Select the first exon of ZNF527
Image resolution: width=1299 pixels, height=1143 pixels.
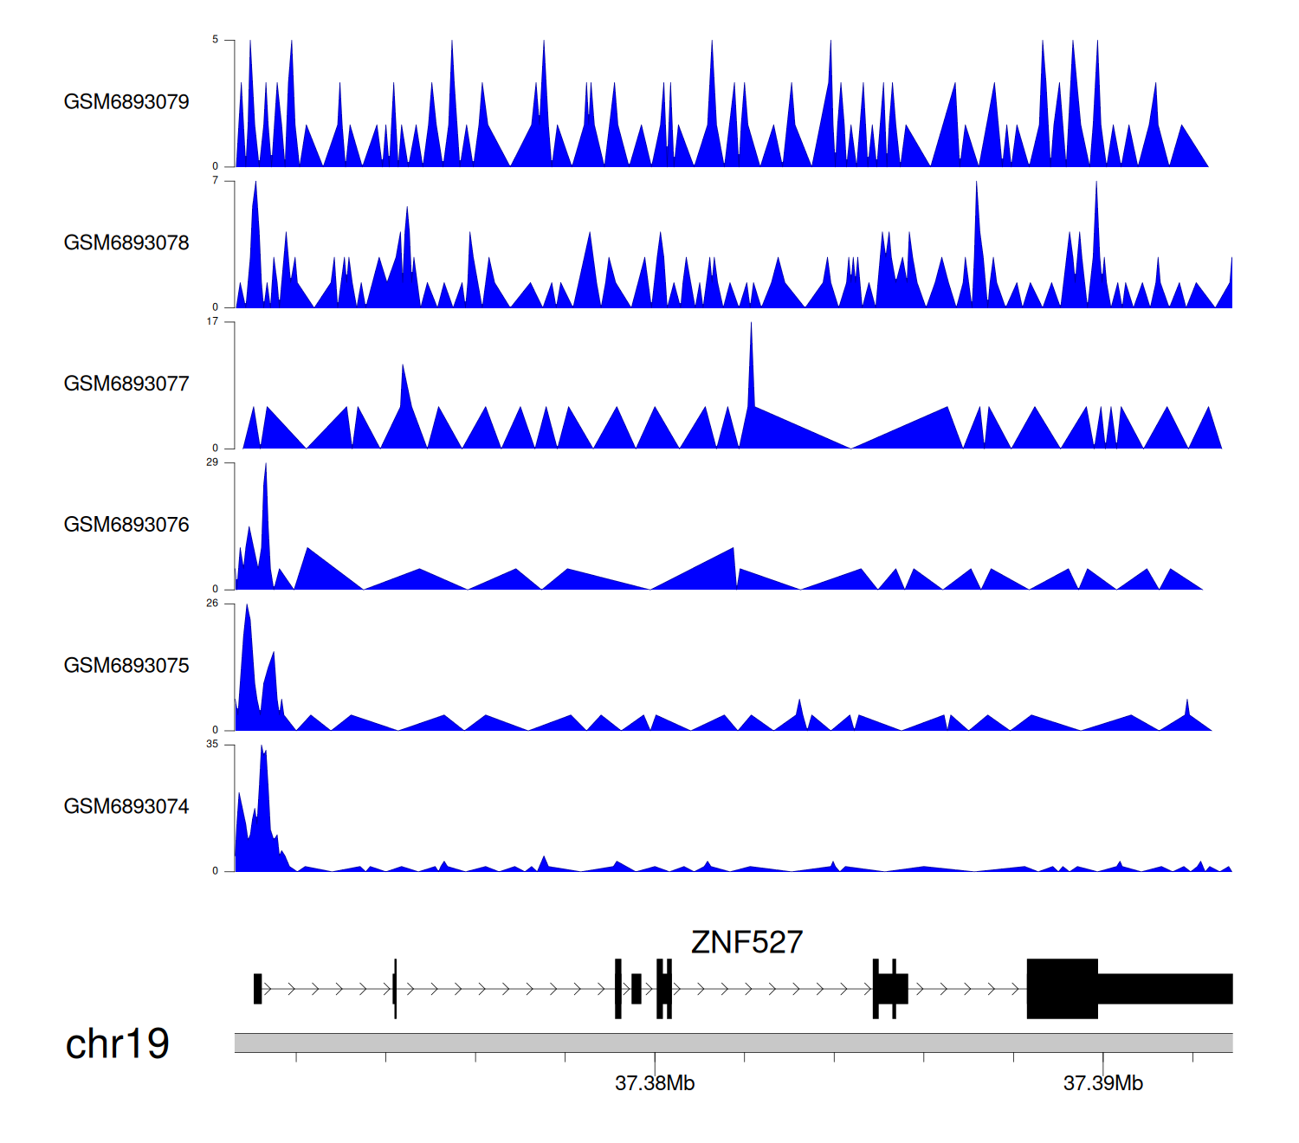[x=257, y=989]
